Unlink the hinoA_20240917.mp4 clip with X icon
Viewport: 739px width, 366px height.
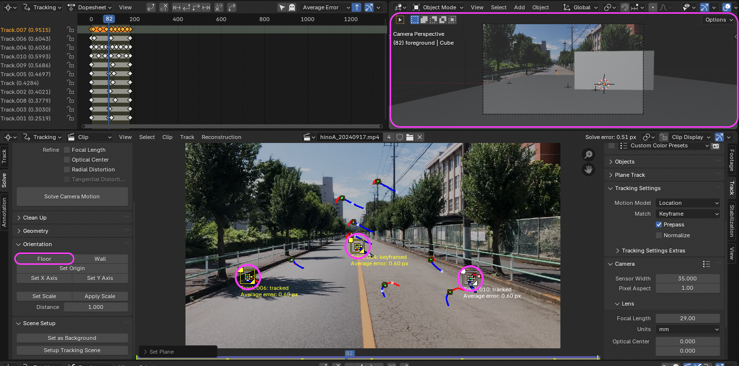click(x=419, y=137)
